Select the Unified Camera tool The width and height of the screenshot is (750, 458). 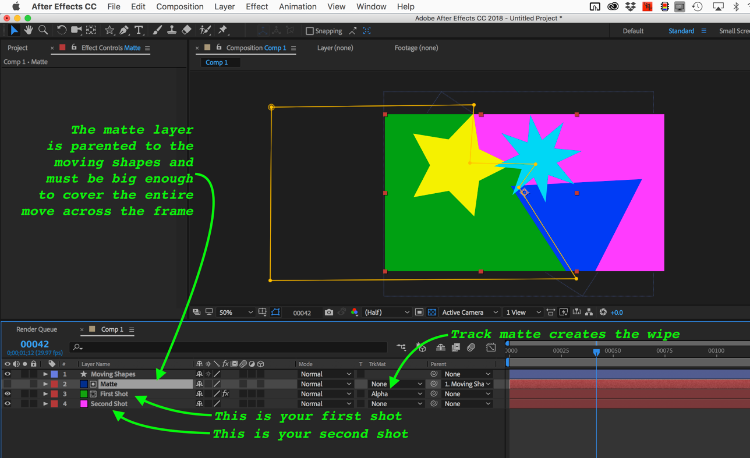(76, 30)
